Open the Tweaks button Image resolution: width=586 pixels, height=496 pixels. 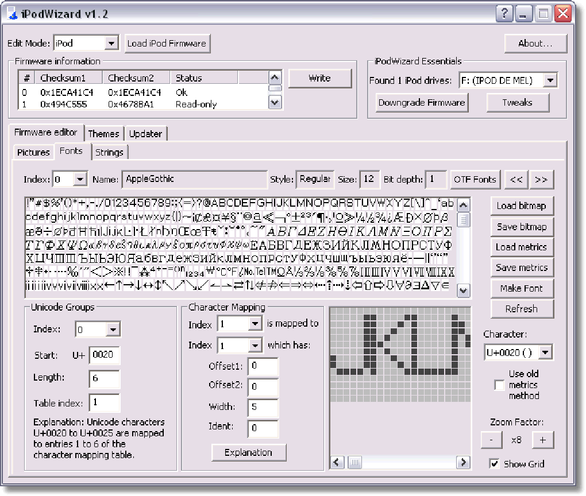point(518,103)
